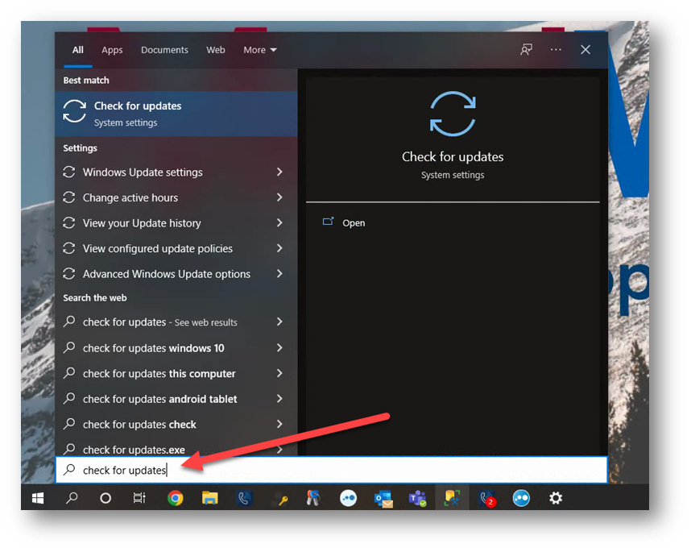This screenshot has width=691, height=552.
Task: Expand the More filter dropdown
Action: (x=260, y=50)
